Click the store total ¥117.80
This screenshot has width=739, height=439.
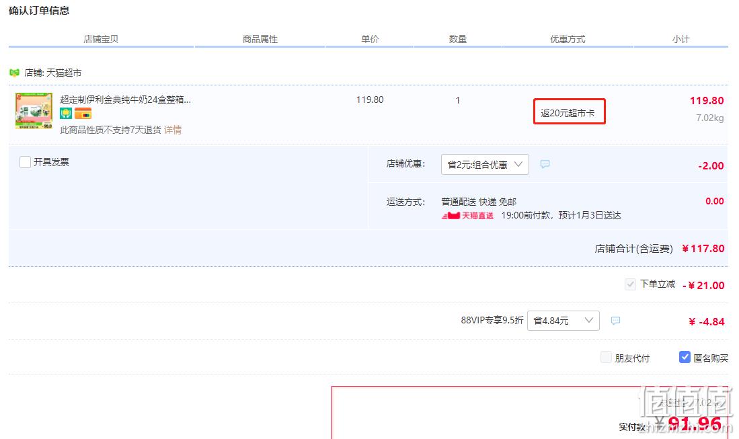[703, 249]
